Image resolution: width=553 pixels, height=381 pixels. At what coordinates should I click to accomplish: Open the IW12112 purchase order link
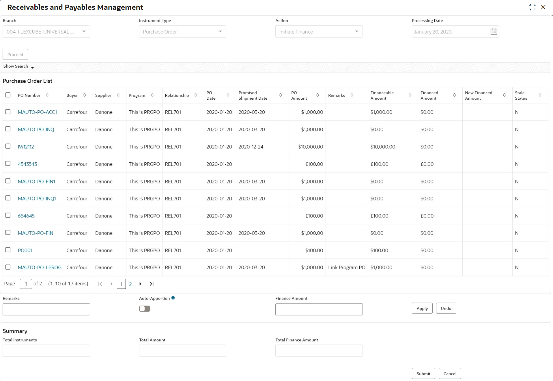click(x=26, y=147)
